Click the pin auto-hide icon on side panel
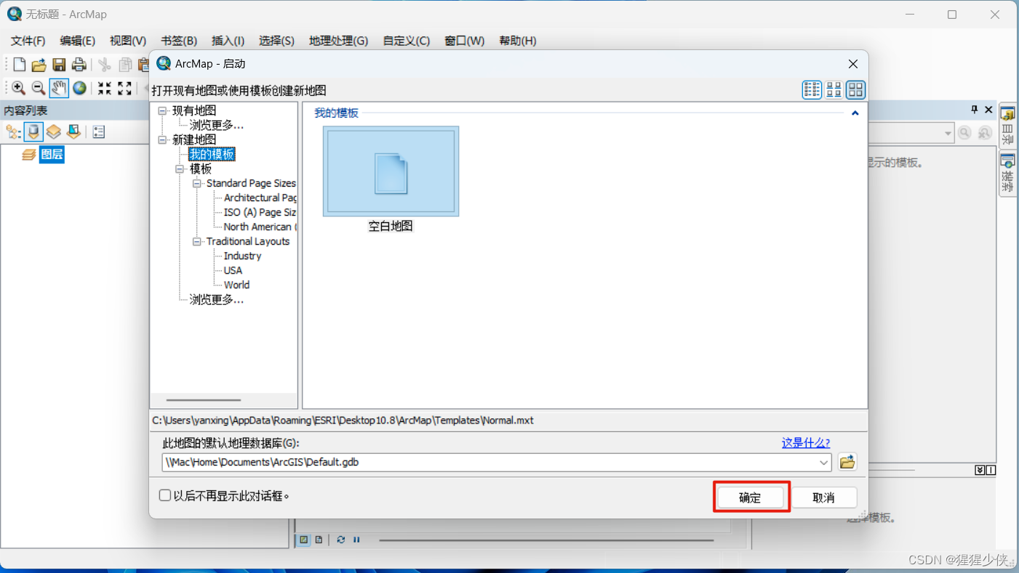 point(975,110)
